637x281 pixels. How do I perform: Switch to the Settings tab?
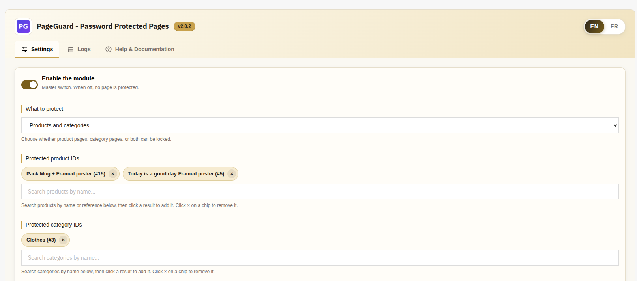click(37, 49)
